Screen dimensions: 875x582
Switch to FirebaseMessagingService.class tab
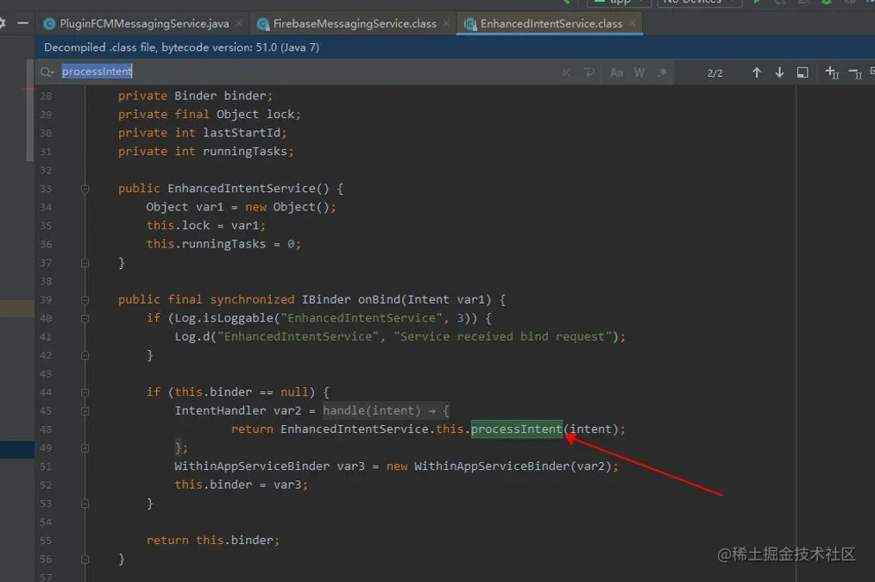[355, 24]
